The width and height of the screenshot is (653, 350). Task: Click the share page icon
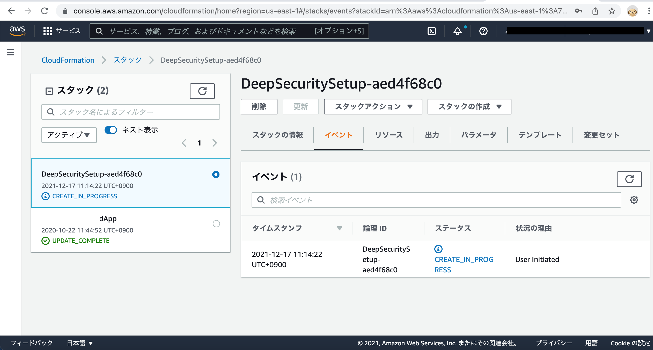pyautogui.click(x=595, y=11)
